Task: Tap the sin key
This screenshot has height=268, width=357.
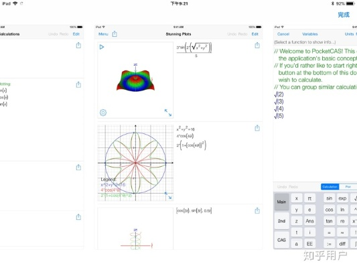Action: click(x=330, y=198)
